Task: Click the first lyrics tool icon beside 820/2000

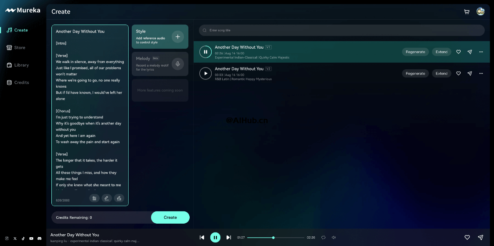Action: pos(94,198)
